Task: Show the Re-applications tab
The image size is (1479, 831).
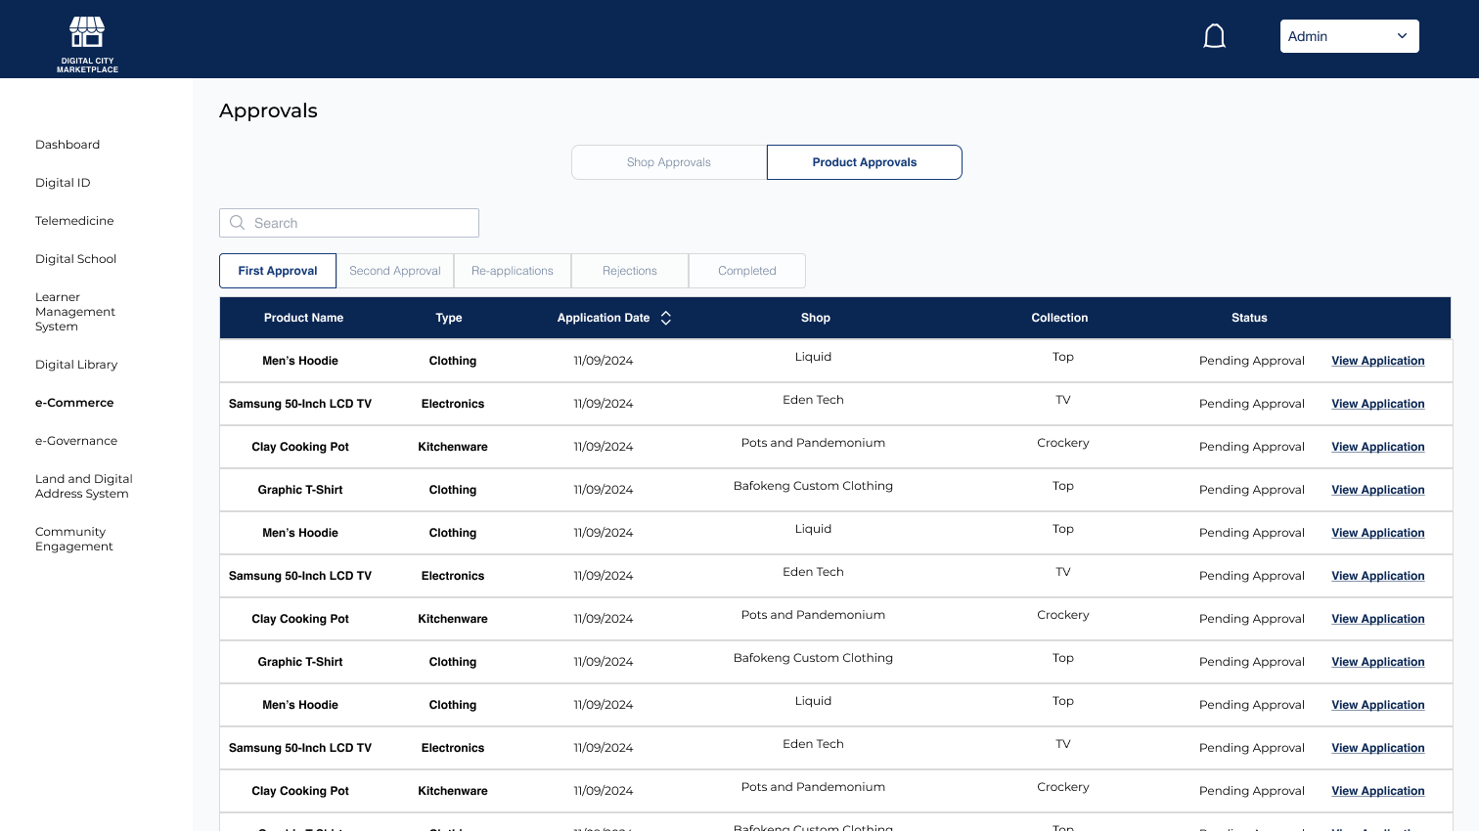Action: (513, 271)
